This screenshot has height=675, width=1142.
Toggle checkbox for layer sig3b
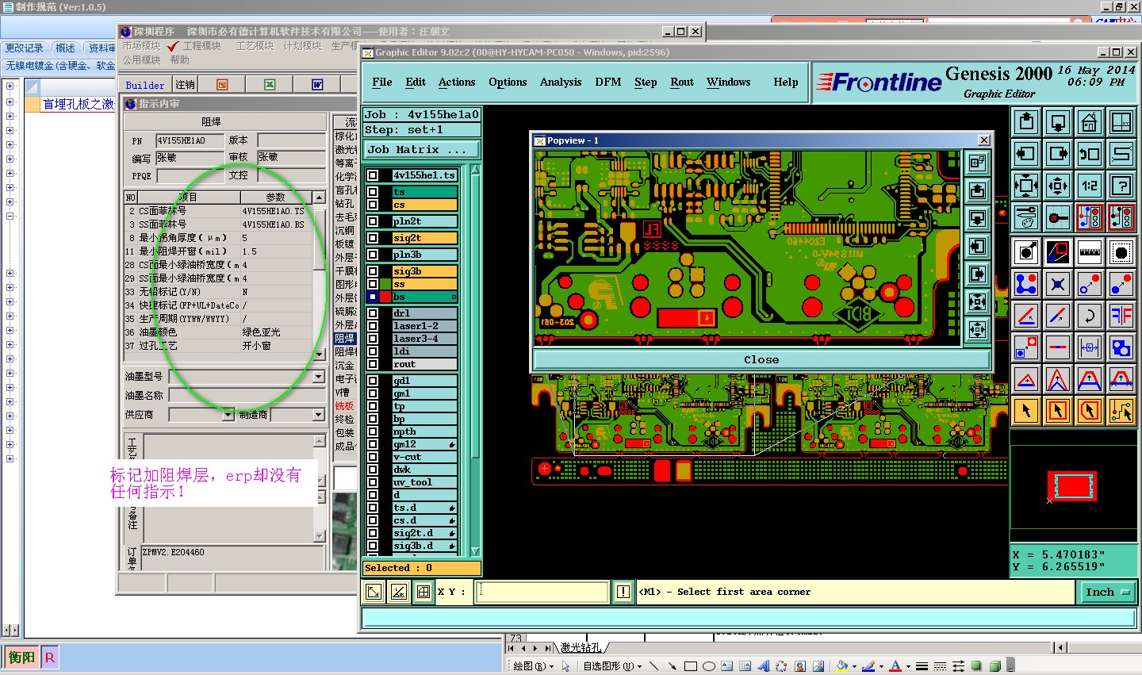click(373, 271)
